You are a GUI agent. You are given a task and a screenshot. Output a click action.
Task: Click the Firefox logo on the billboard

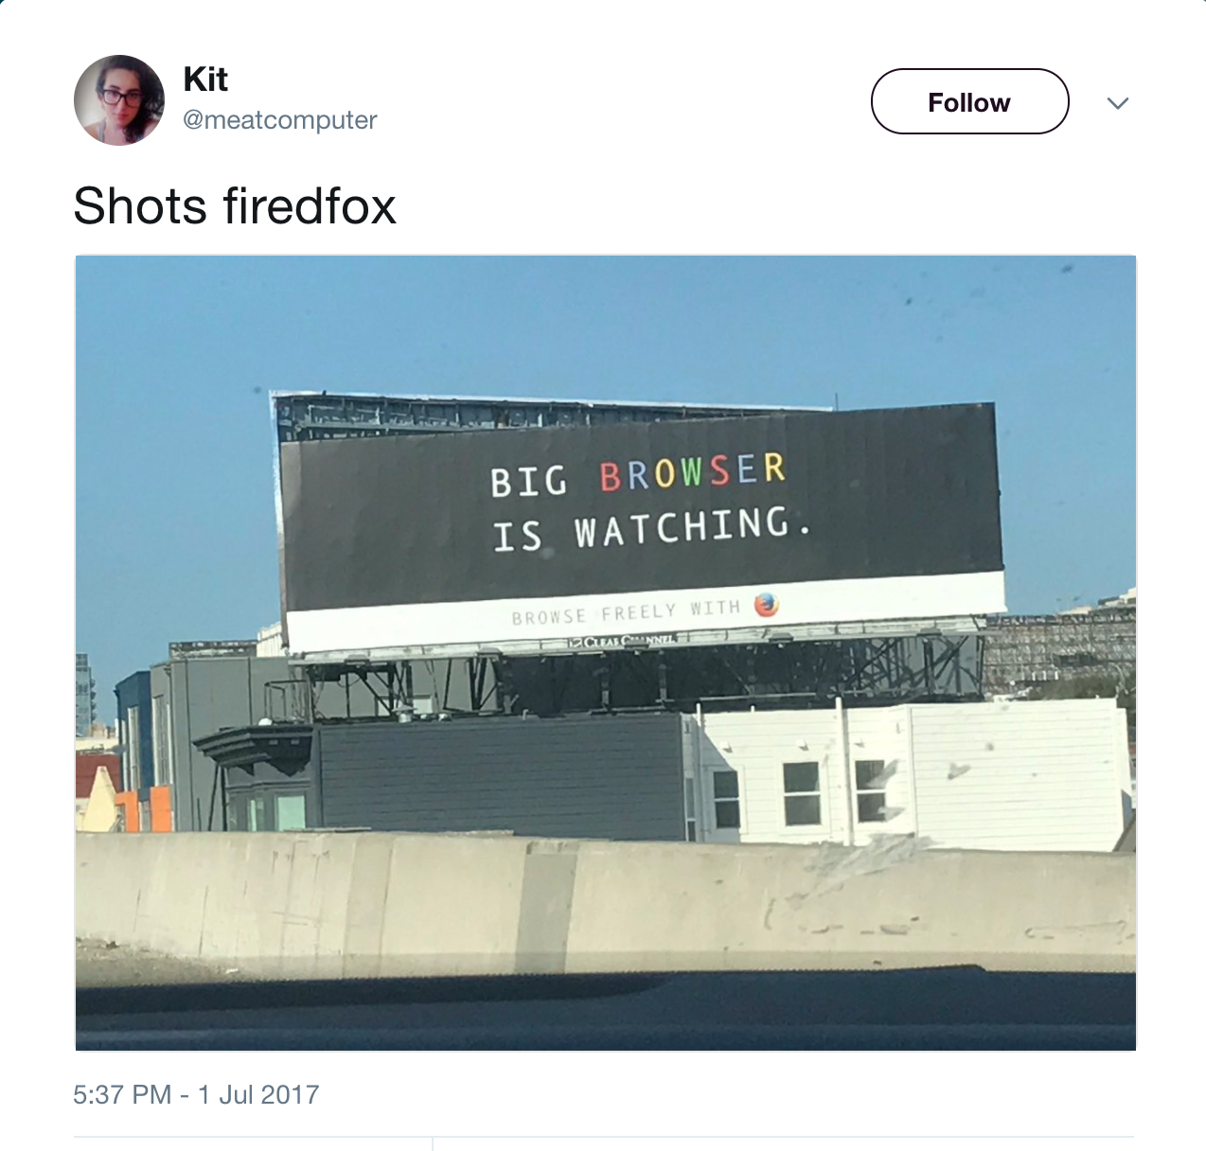coord(766,605)
